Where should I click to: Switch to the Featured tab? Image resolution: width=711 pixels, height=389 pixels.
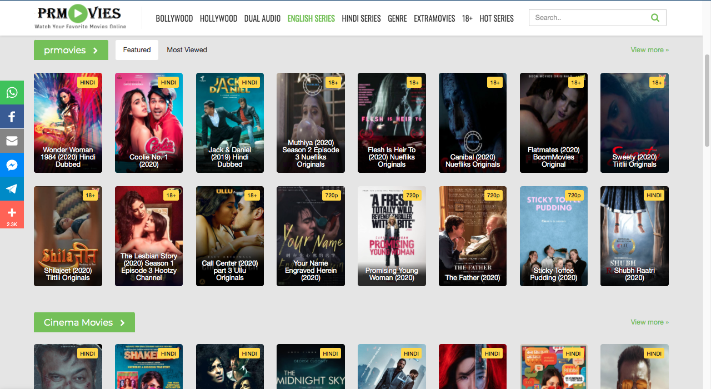click(137, 50)
